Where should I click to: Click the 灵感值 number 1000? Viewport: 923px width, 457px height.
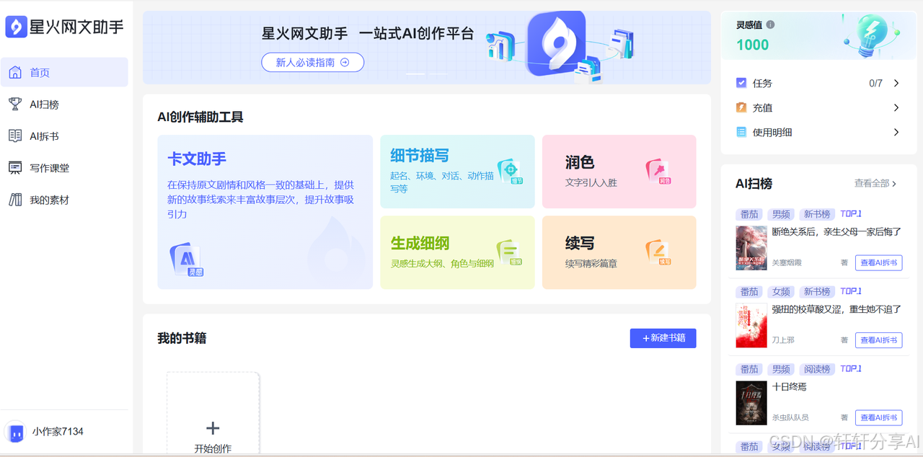coord(752,45)
